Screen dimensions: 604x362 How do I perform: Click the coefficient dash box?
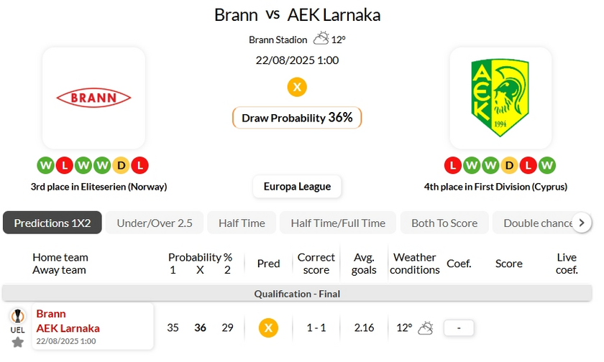point(459,328)
